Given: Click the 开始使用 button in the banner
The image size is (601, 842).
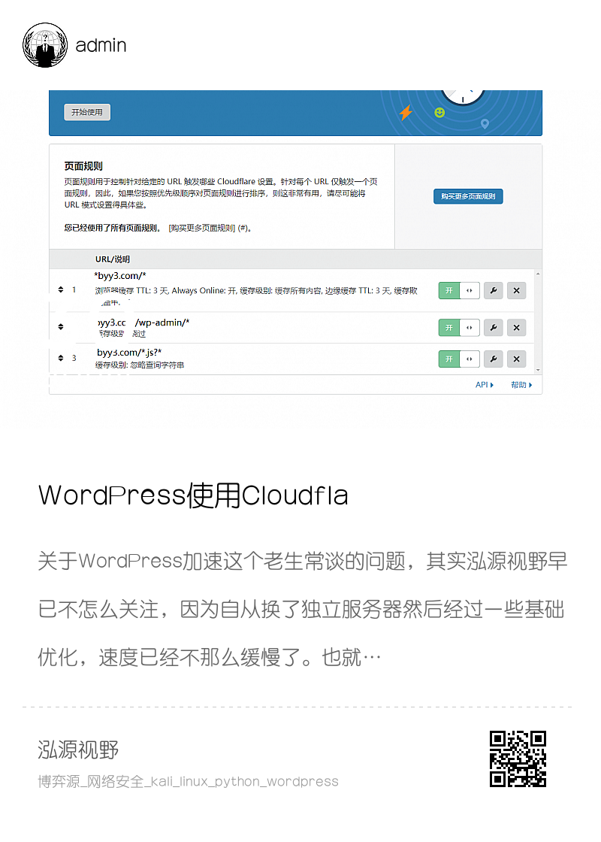Looking at the screenshot, I should [x=87, y=112].
